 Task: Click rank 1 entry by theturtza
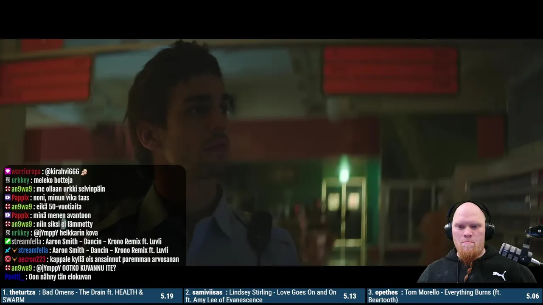[91, 296]
